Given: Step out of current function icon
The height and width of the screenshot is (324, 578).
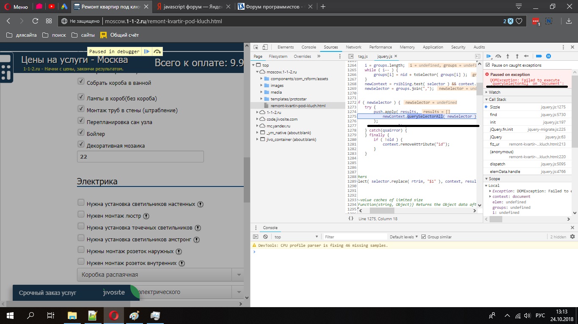Looking at the screenshot, I should coord(517,56).
